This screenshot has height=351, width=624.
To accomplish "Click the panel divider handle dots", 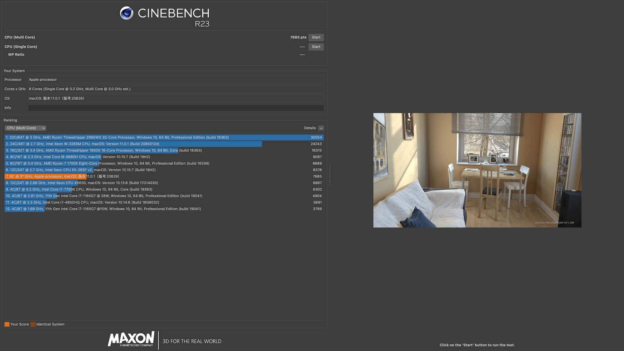I will (330, 175).
